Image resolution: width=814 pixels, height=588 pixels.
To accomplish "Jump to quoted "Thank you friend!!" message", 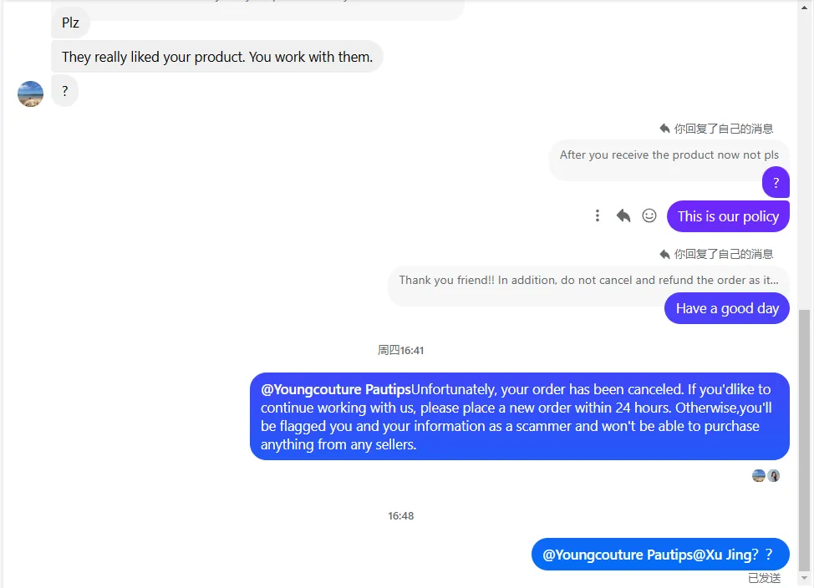I will click(x=588, y=281).
